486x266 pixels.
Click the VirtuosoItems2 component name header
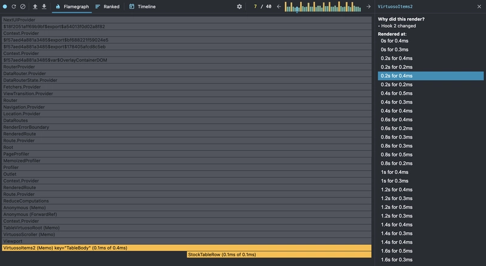point(395,7)
